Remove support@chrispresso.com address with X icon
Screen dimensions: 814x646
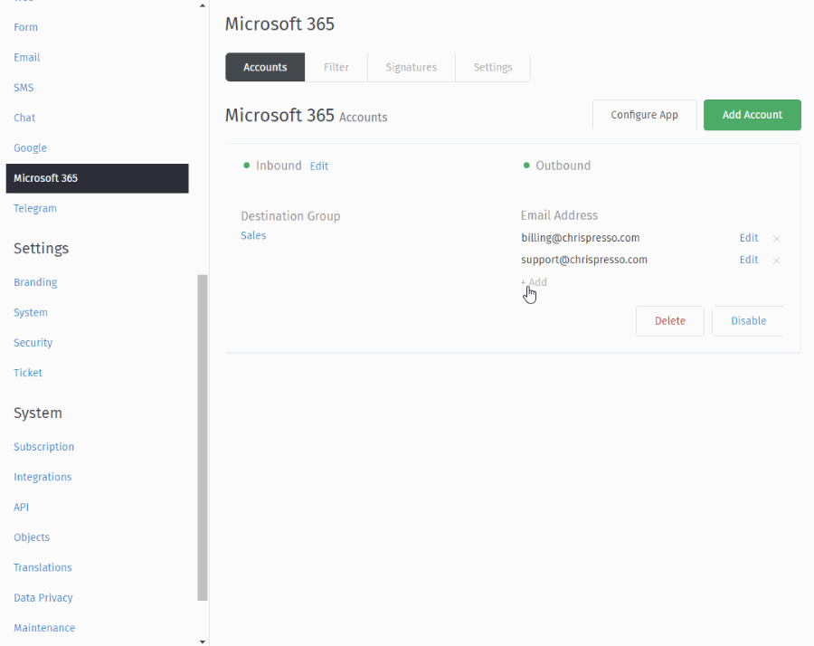tap(776, 261)
